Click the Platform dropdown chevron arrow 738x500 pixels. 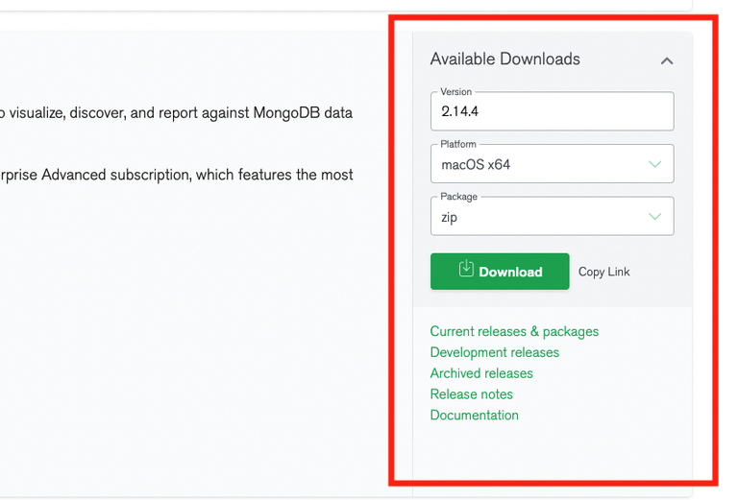click(655, 164)
